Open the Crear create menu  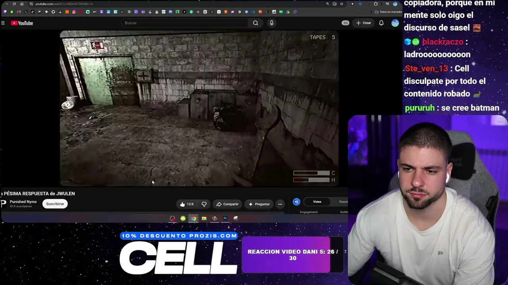[x=364, y=23]
